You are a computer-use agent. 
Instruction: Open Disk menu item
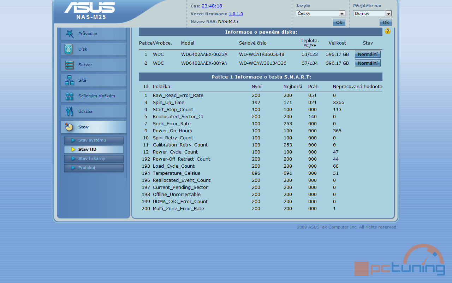(x=94, y=49)
